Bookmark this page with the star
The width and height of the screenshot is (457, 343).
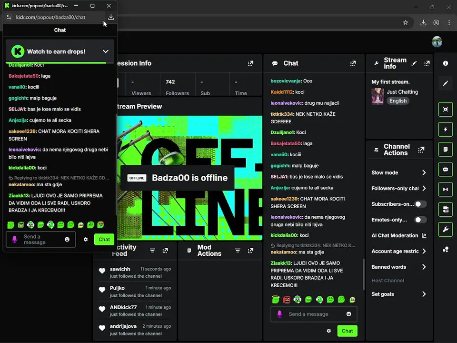[x=406, y=23]
